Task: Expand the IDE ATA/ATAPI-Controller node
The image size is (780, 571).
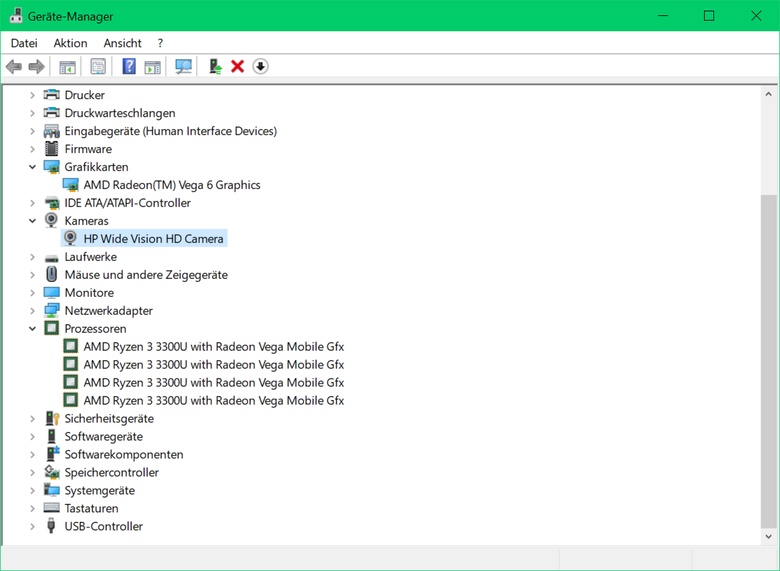Action: 33,203
